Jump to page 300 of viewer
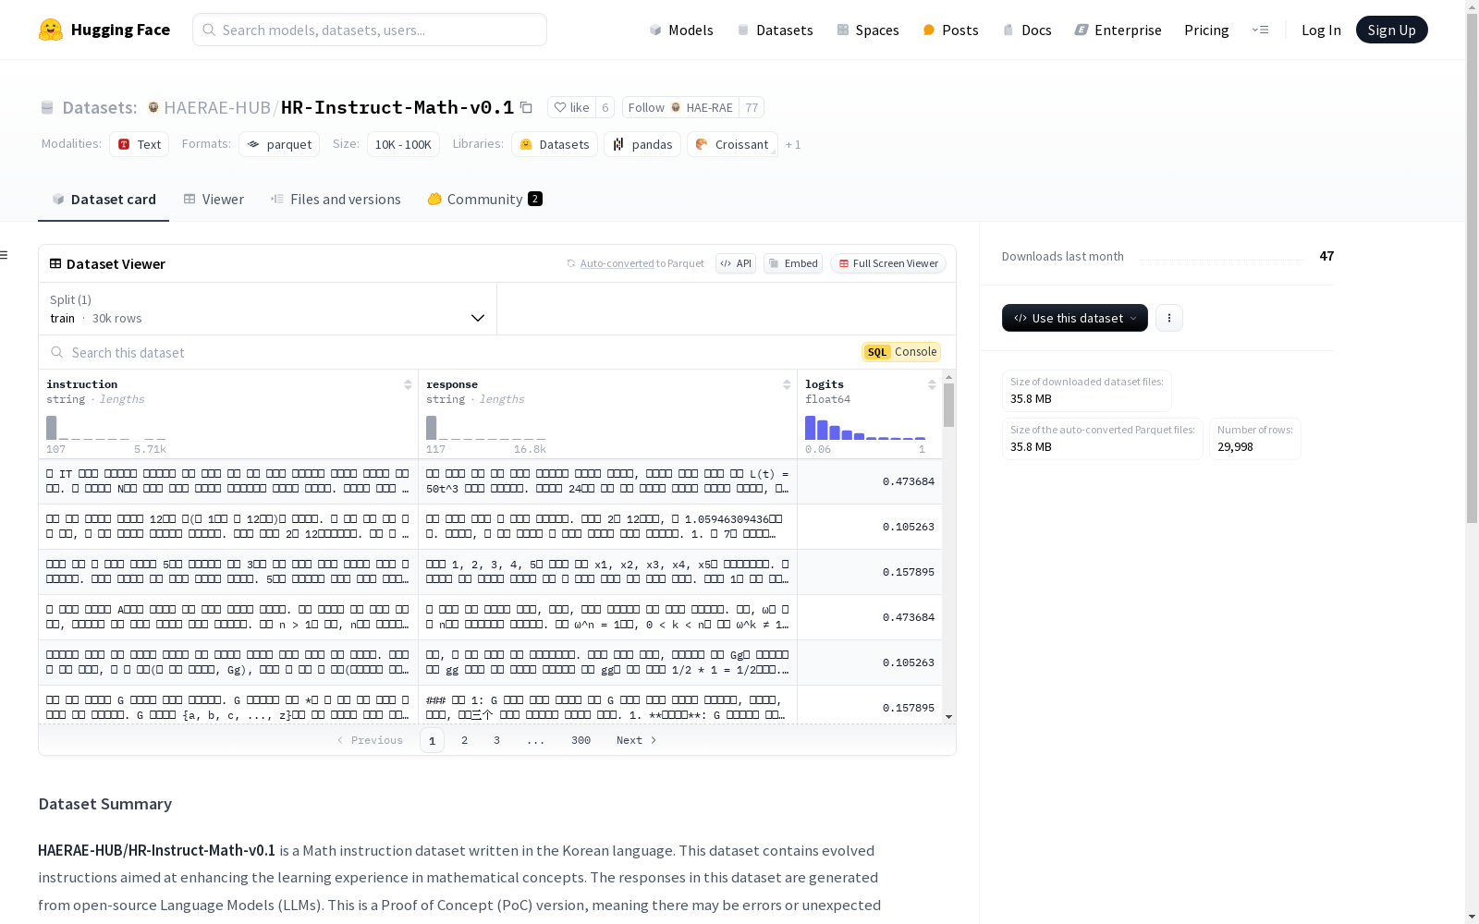 point(581,740)
